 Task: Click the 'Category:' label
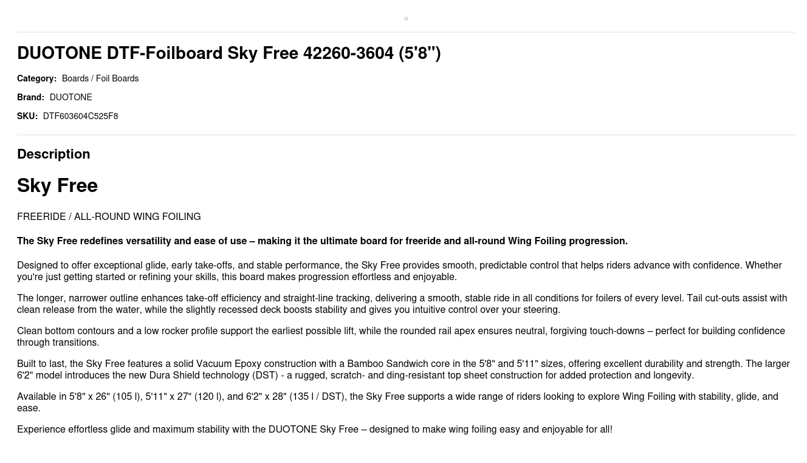click(36, 78)
